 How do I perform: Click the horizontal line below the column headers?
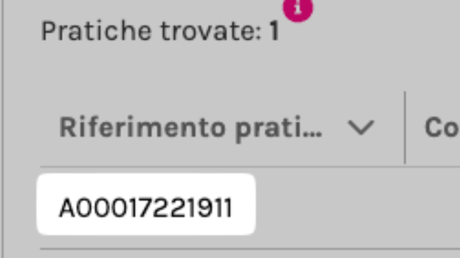(250, 167)
